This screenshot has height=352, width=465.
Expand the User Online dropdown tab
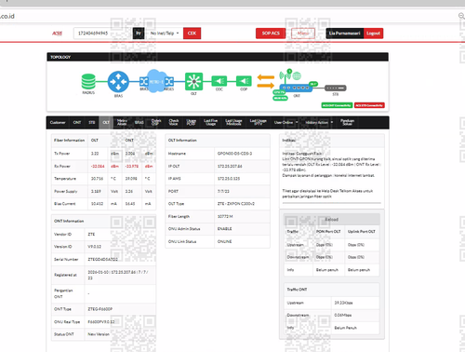point(286,123)
